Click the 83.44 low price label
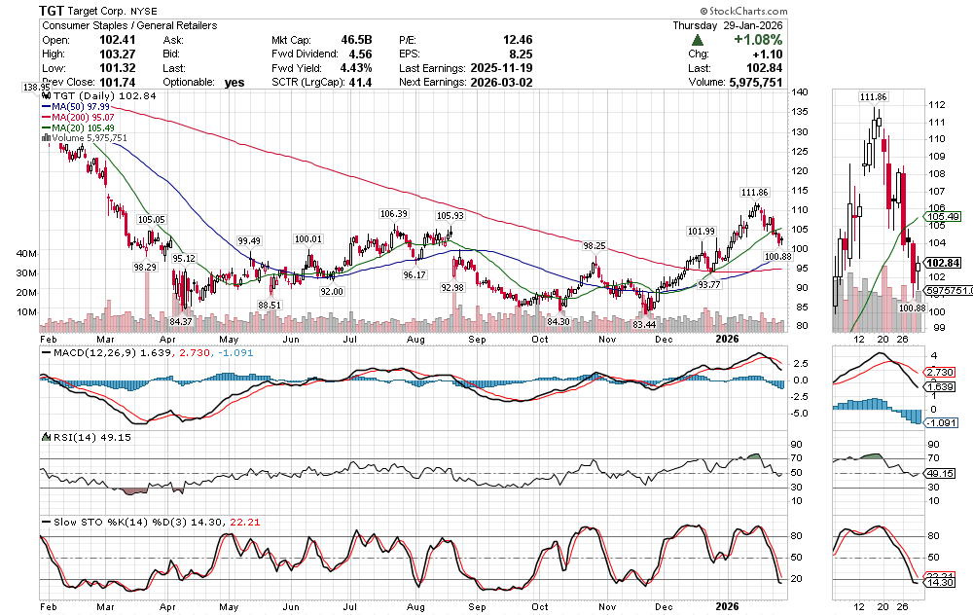973x616 pixels. pos(643,322)
